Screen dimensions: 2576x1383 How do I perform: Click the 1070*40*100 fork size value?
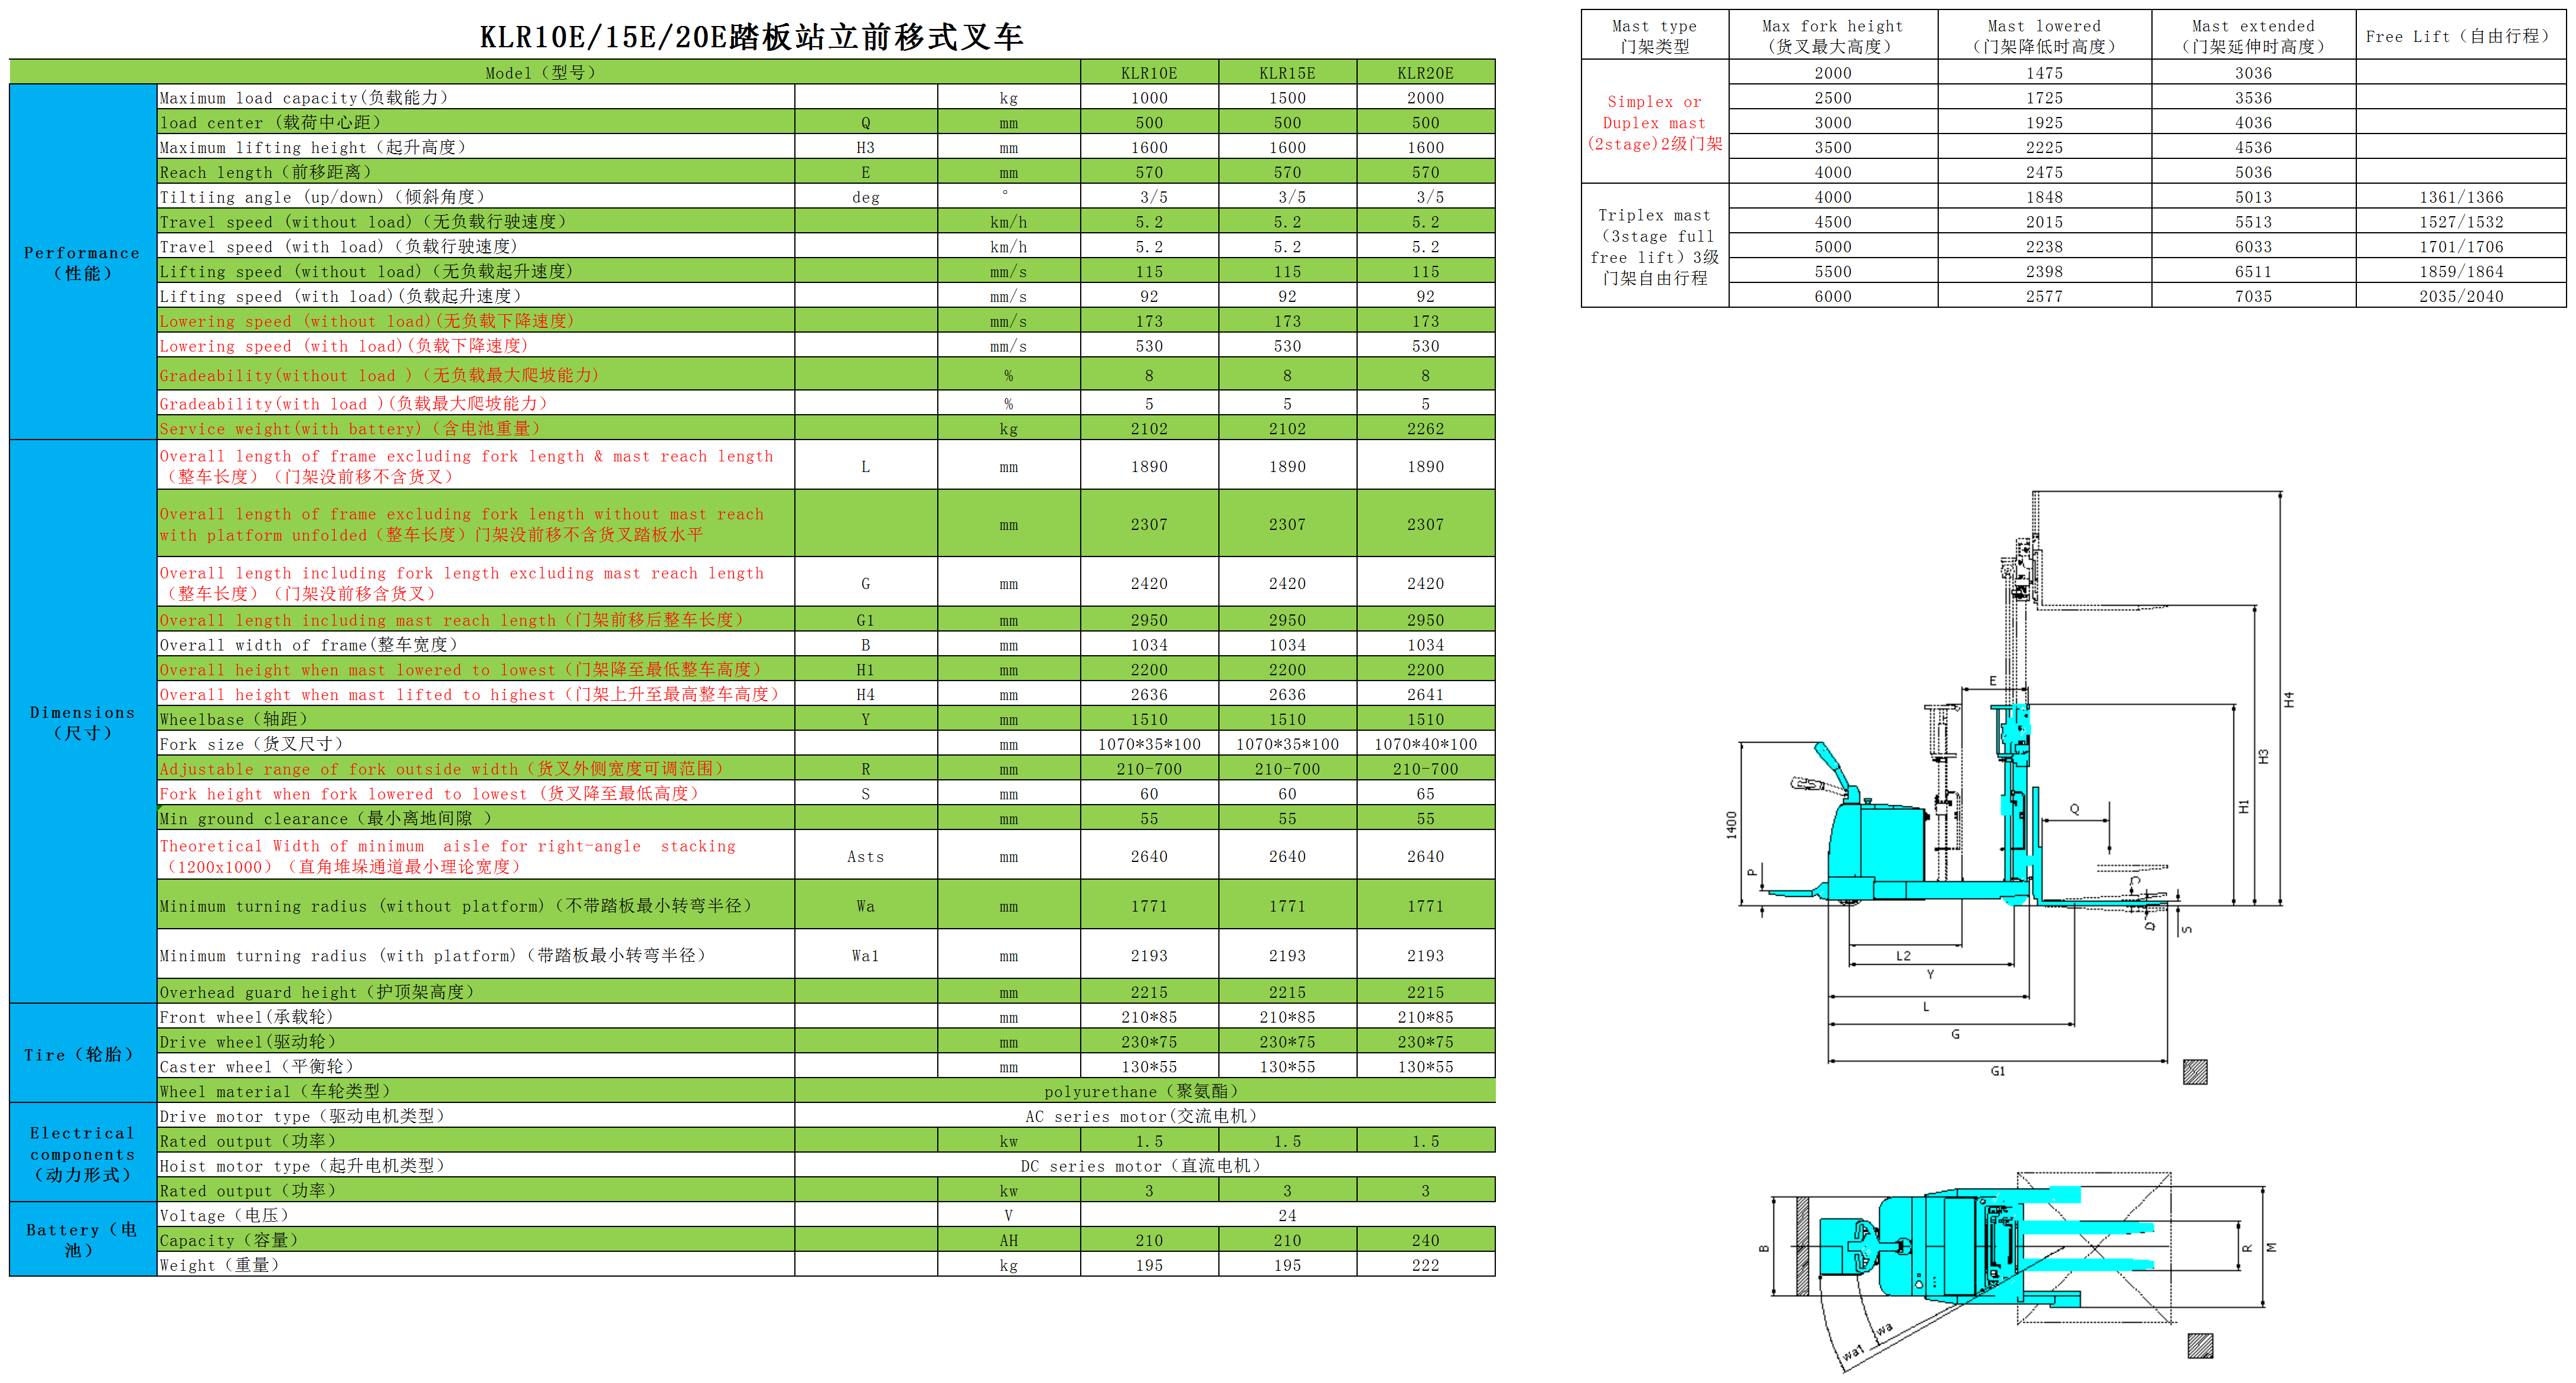pyautogui.click(x=1425, y=744)
